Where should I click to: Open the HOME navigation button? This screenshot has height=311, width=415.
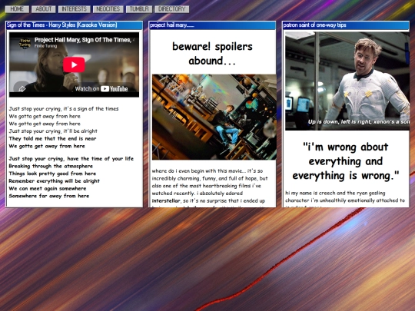(17, 9)
